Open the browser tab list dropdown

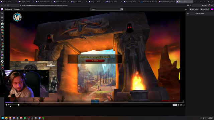coord(201,2)
